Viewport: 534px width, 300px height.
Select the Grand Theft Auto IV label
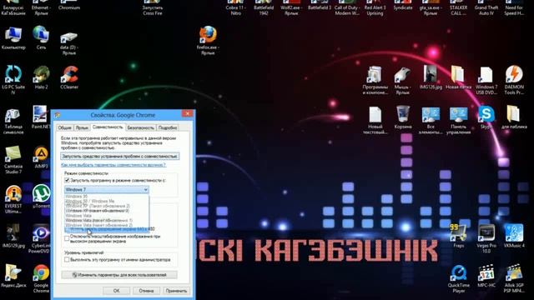(x=486, y=10)
